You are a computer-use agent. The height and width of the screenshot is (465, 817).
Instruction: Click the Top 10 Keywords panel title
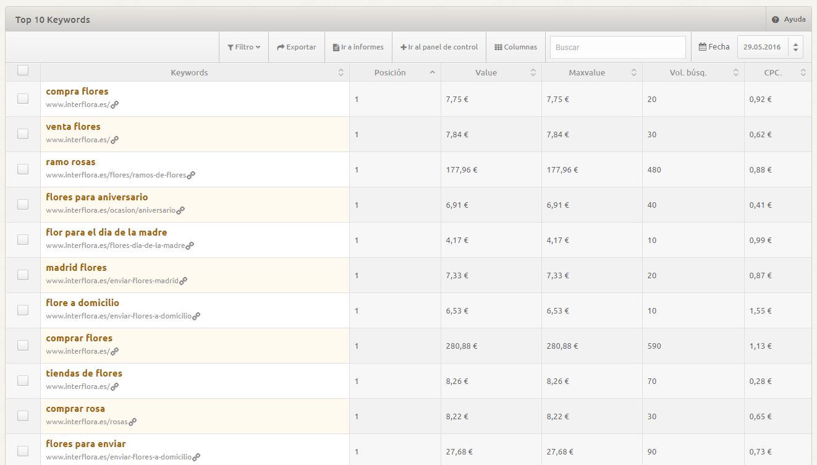53,20
